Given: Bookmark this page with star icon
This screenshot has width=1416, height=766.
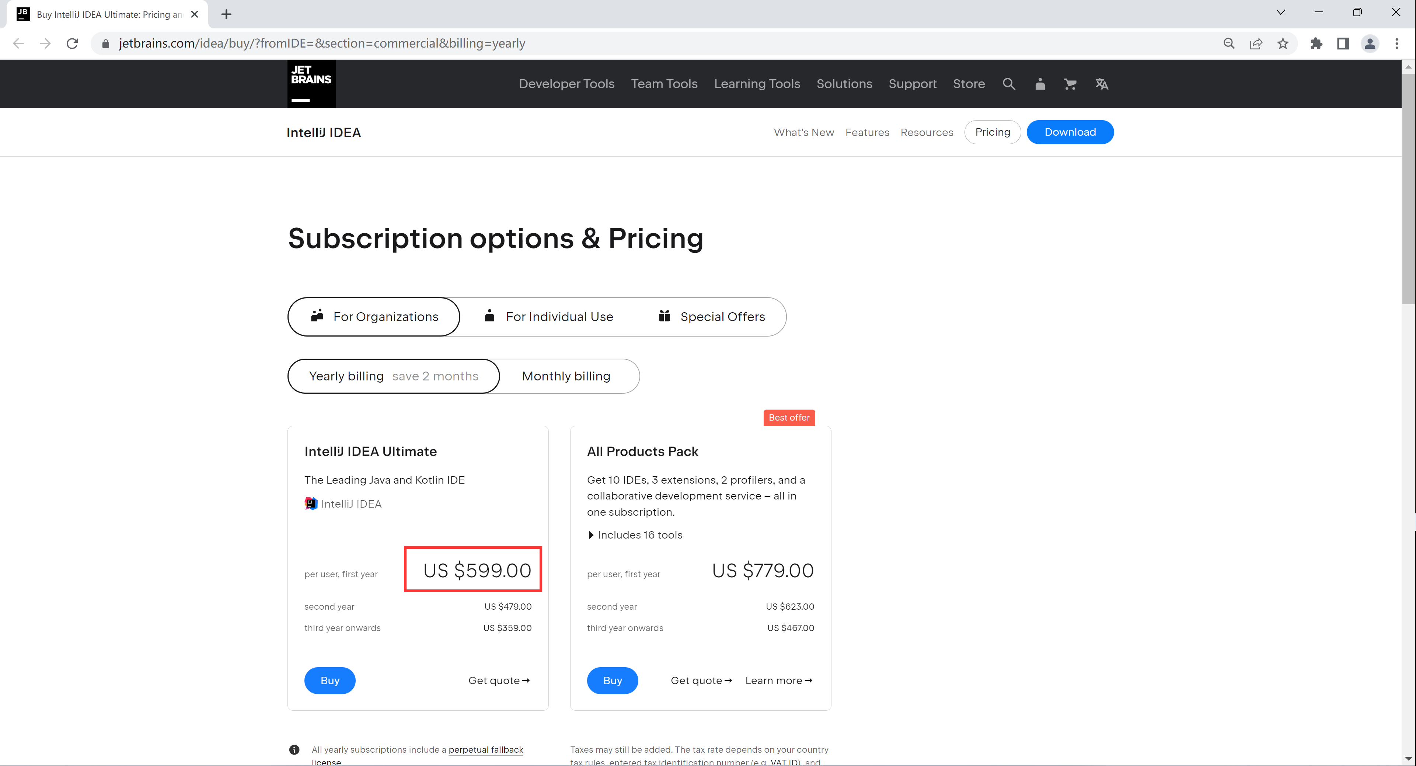Looking at the screenshot, I should (x=1283, y=43).
